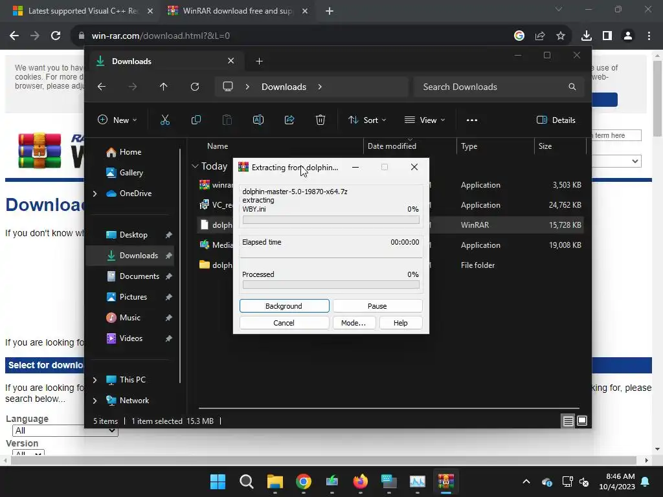Click the Chrome share page icon
The width and height of the screenshot is (663, 497).
click(x=540, y=36)
